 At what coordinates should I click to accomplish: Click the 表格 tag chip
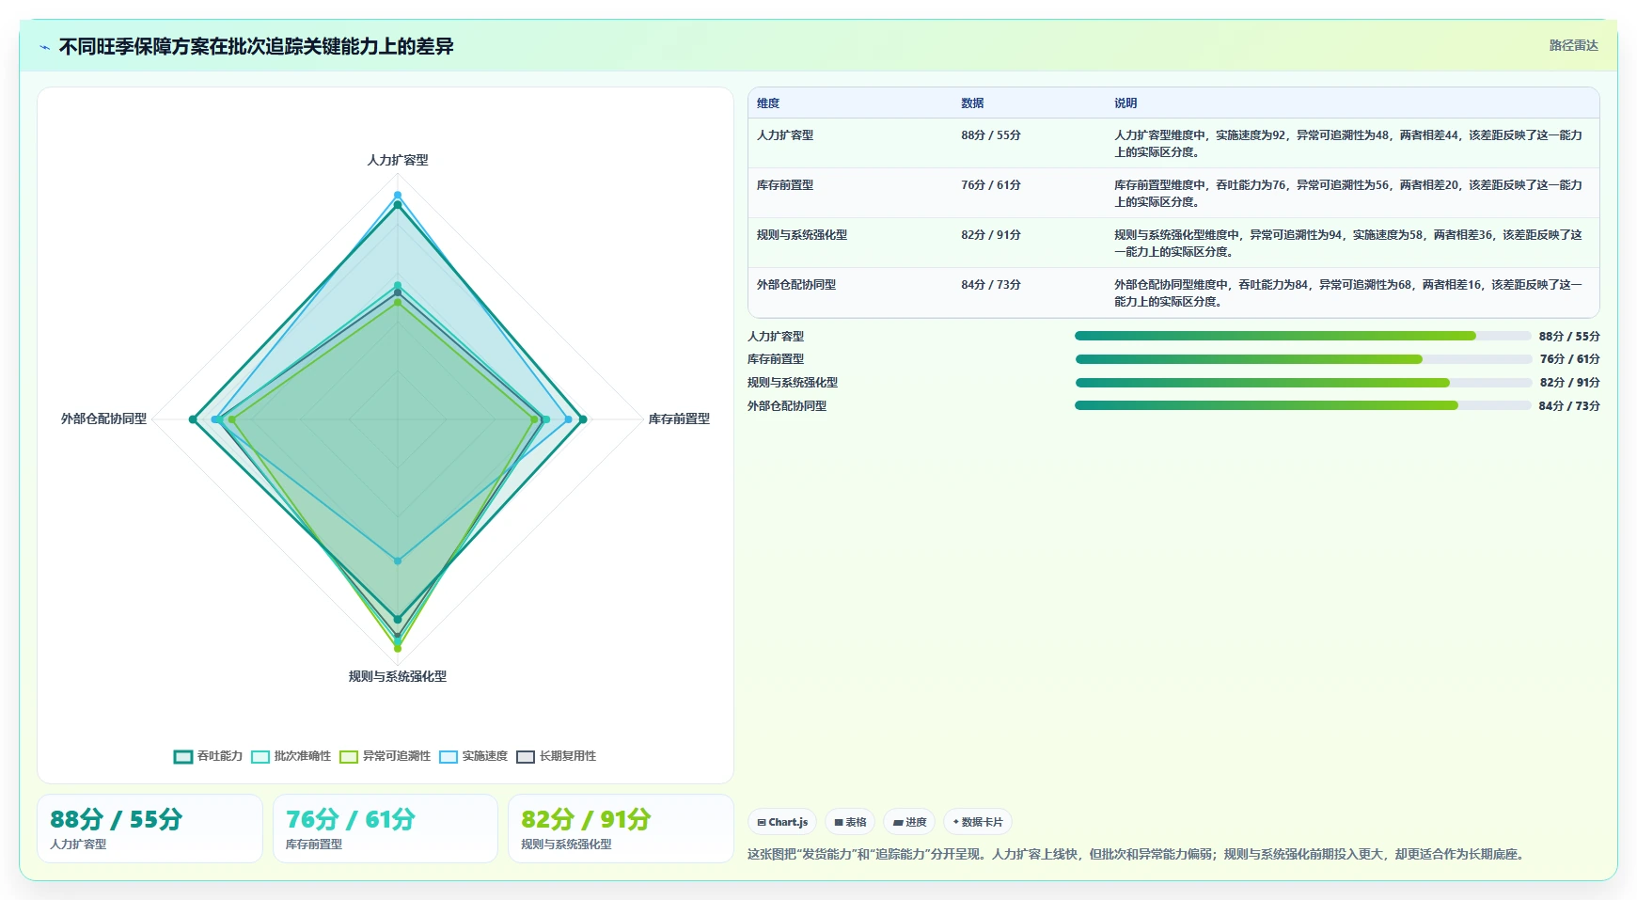[x=850, y=822]
